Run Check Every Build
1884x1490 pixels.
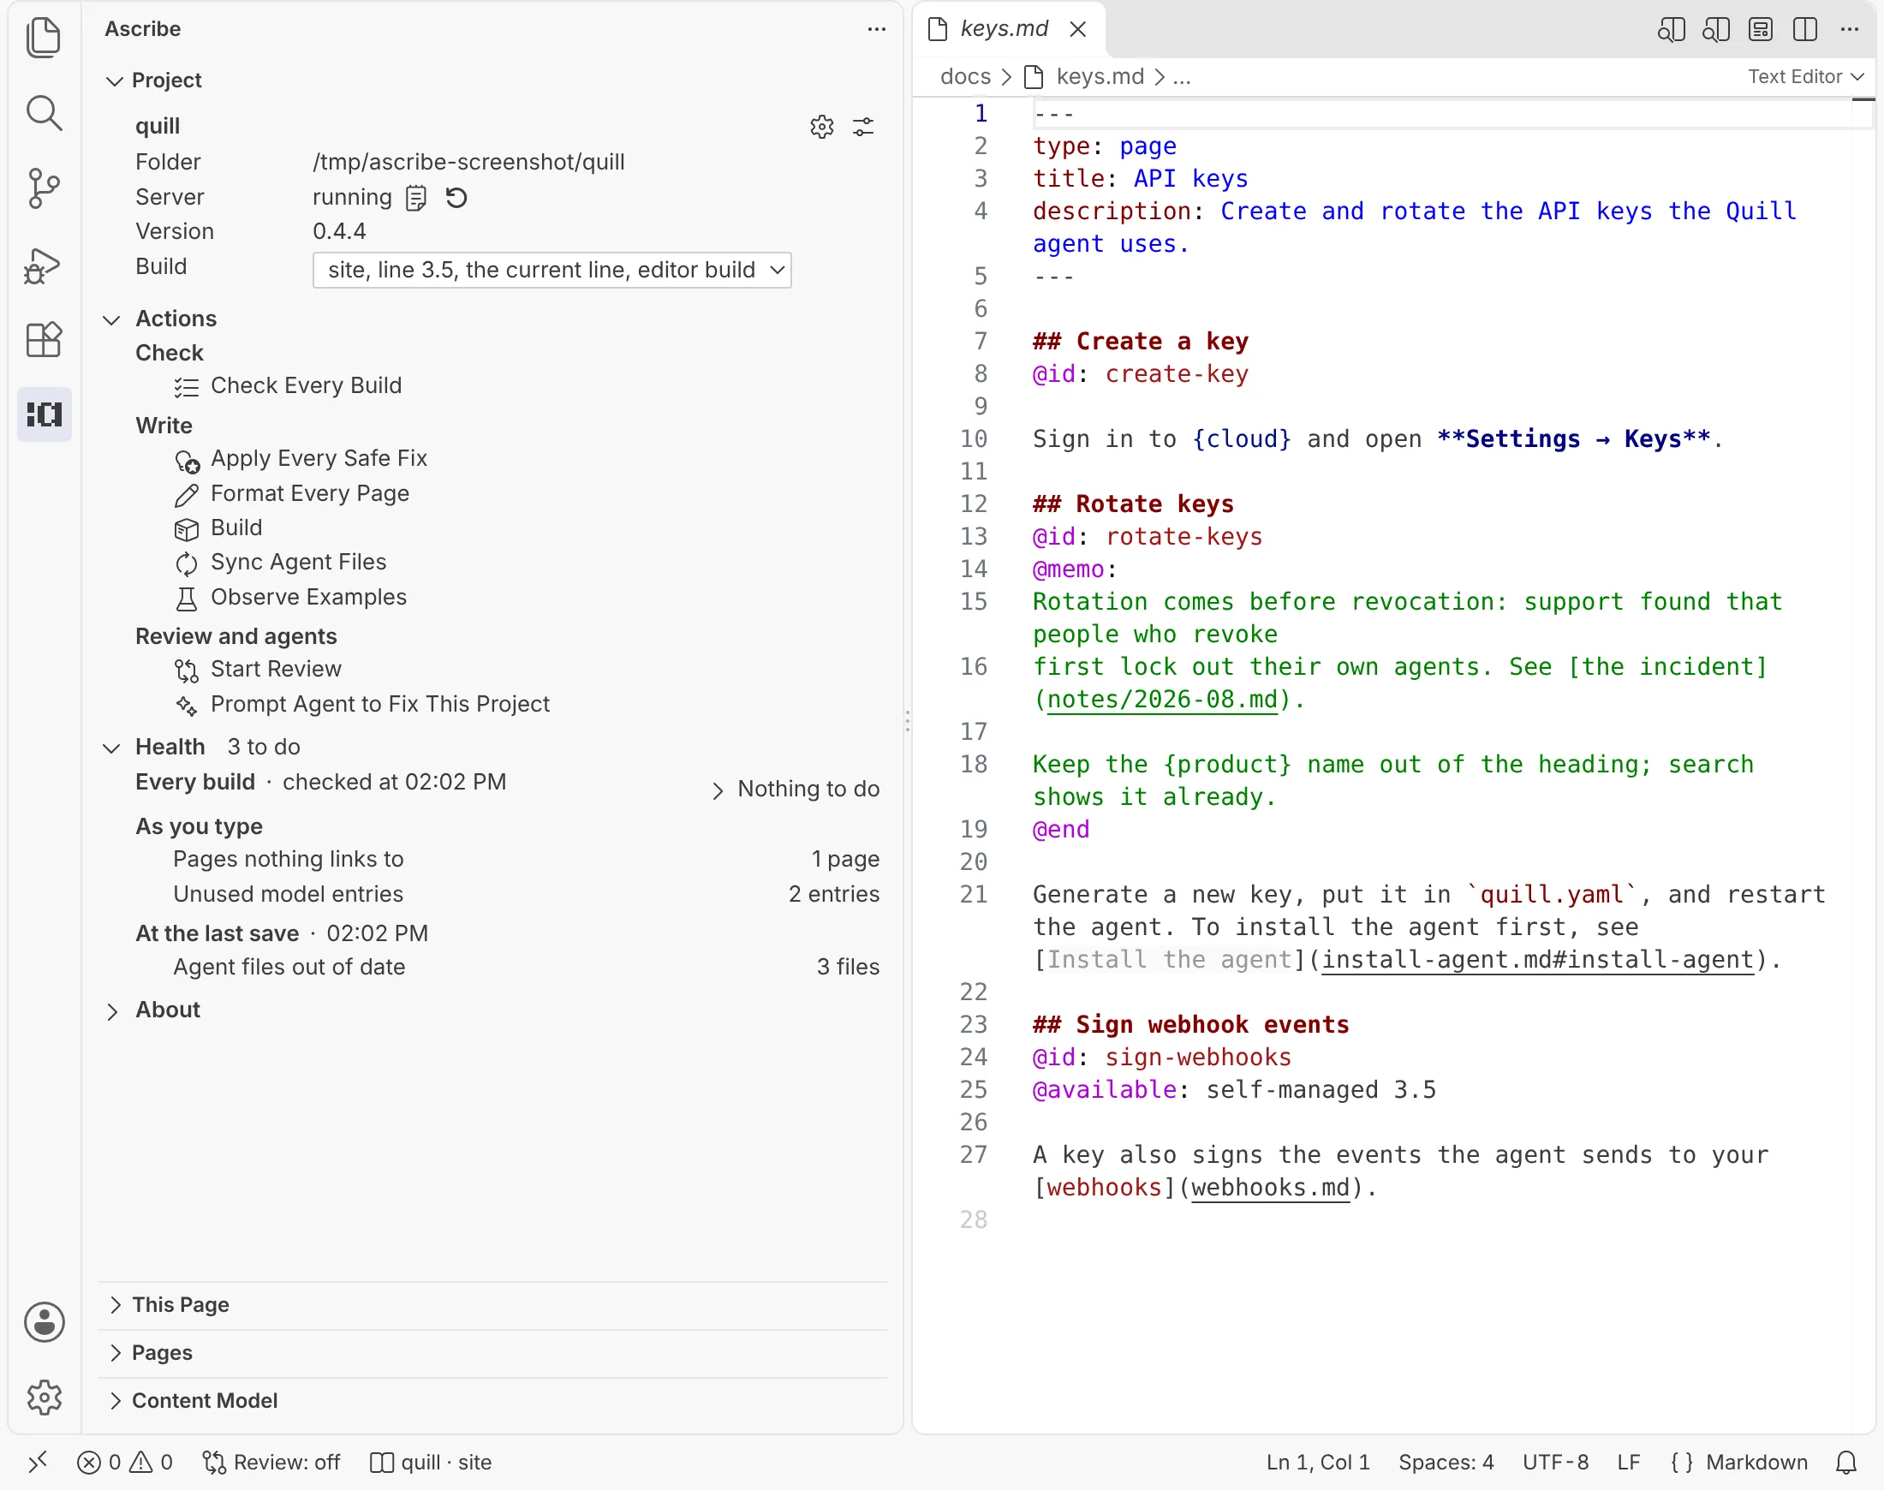[x=289, y=385]
